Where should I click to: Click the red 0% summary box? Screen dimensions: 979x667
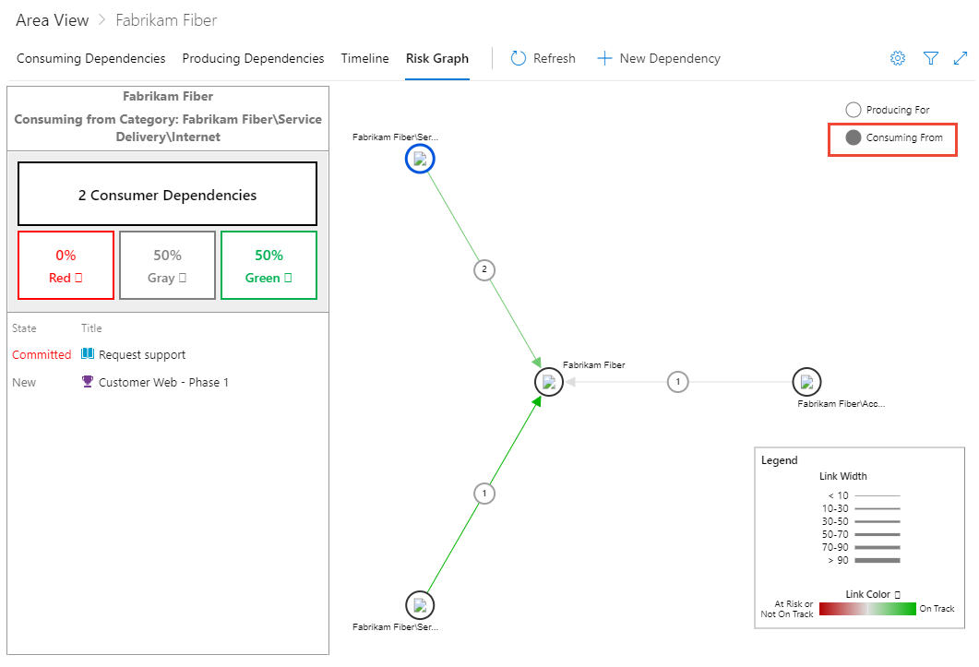[x=66, y=265]
